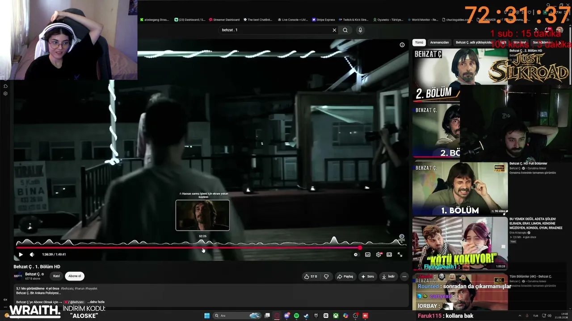Mute the video volume
Image resolution: width=572 pixels, height=321 pixels.
pos(32,255)
